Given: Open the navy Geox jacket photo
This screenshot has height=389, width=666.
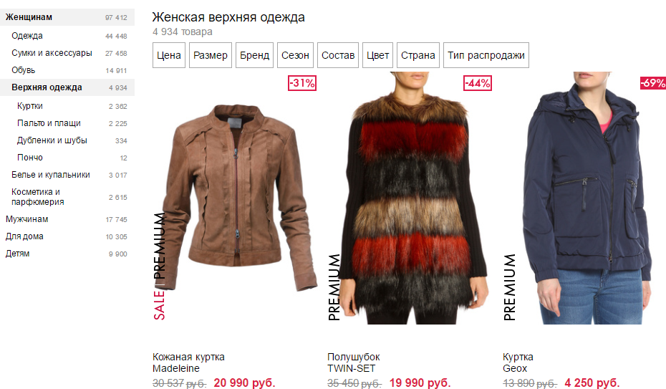Looking at the screenshot, I should click(x=588, y=198).
